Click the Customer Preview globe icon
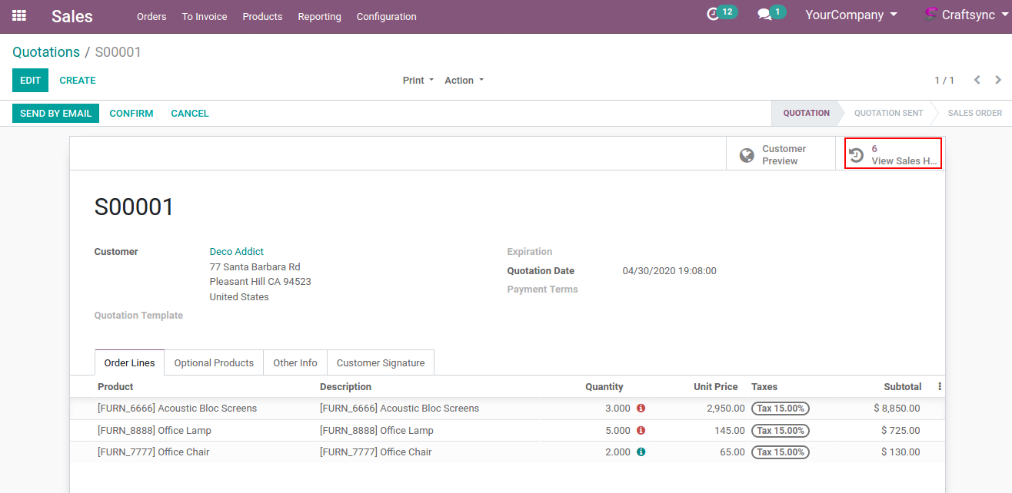 click(x=747, y=155)
